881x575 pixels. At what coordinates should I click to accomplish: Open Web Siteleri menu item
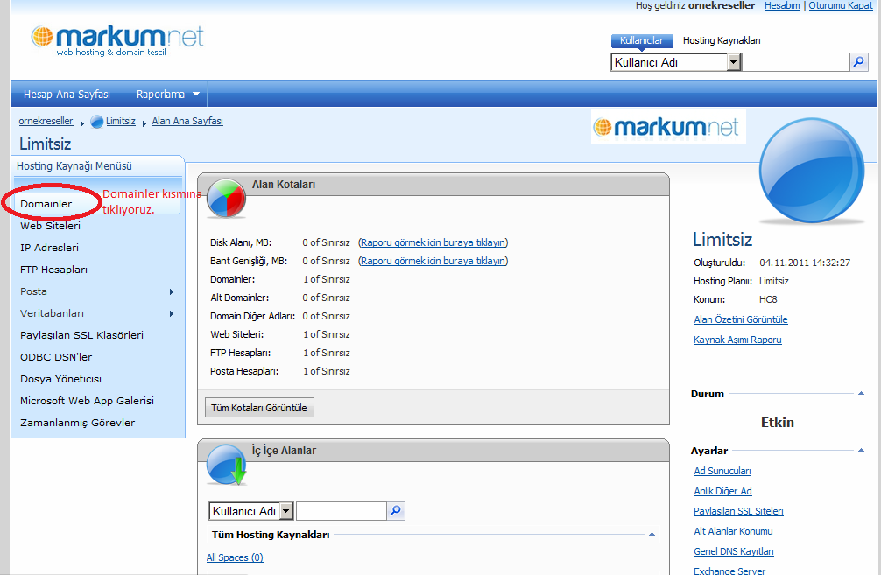[x=51, y=226]
